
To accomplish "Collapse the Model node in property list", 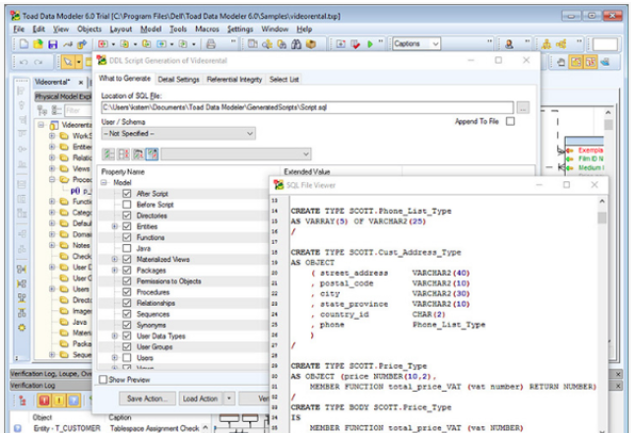I will (x=104, y=183).
